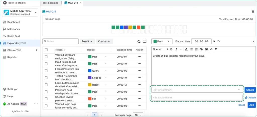This screenshot has width=257, height=117.
Task: Click the Help question mark icon
Action: click(5, 96)
